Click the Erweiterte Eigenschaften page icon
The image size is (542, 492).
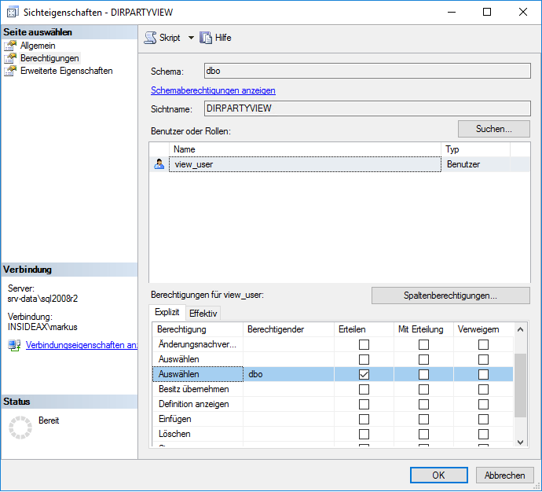pyautogui.click(x=10, y=71)
